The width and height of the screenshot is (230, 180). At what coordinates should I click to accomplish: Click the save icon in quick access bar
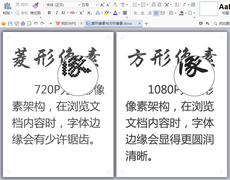(10, 24)
